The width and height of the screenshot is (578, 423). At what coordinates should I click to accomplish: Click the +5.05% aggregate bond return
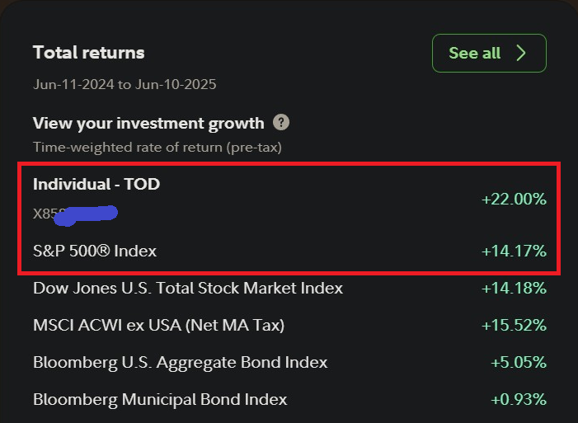pos(518,362)
